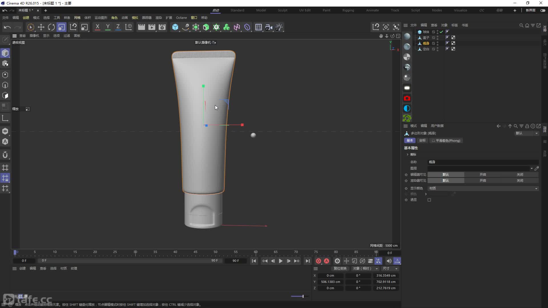Switch to the 坐标 attribute tab
548x308 pixels.
[422, 141]
